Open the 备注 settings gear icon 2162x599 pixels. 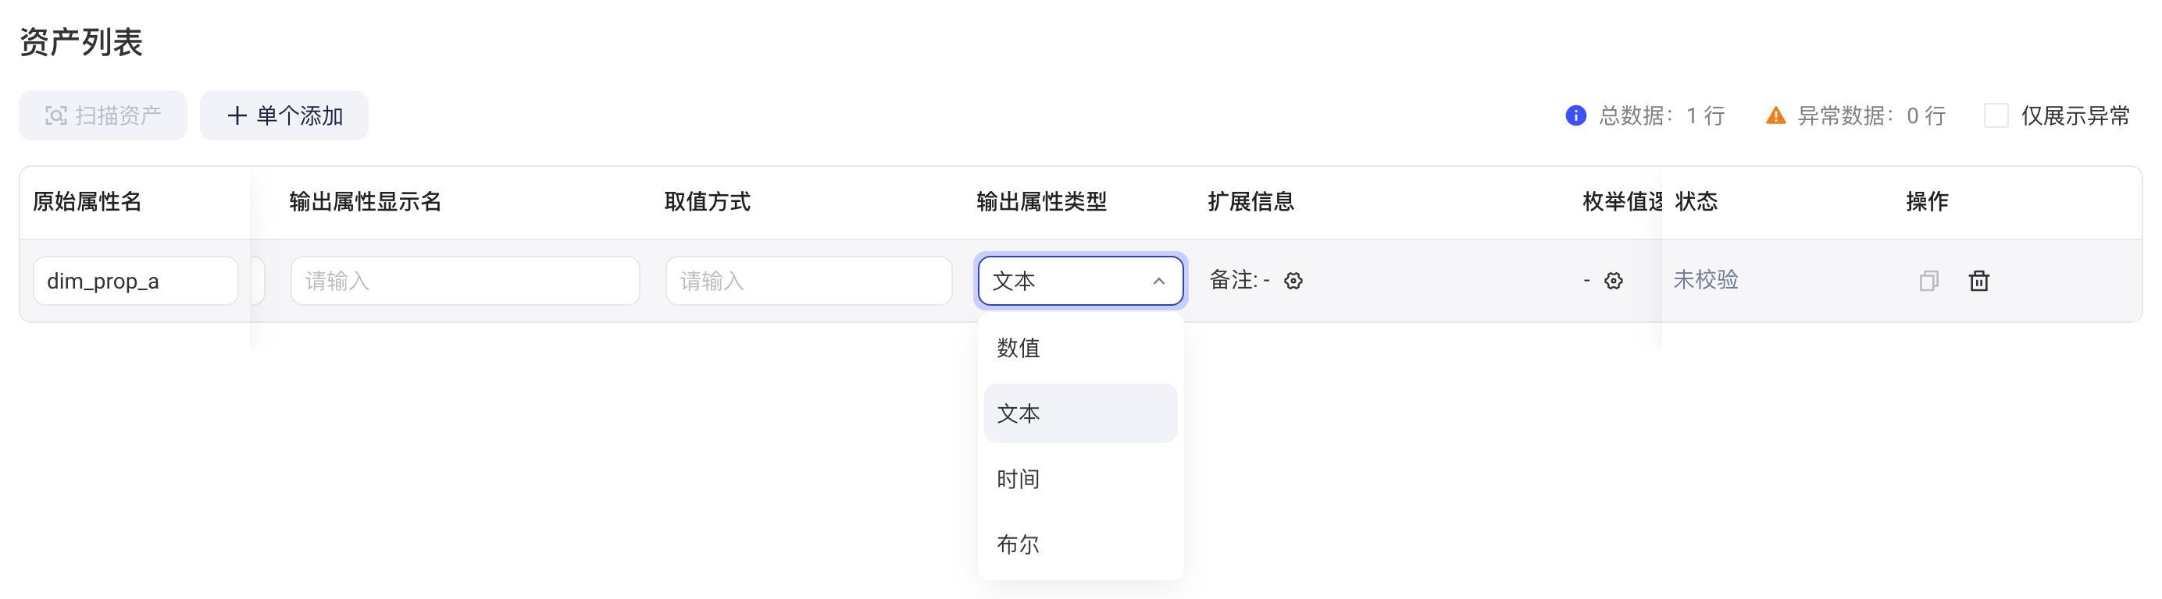[x=1293, y=281]
